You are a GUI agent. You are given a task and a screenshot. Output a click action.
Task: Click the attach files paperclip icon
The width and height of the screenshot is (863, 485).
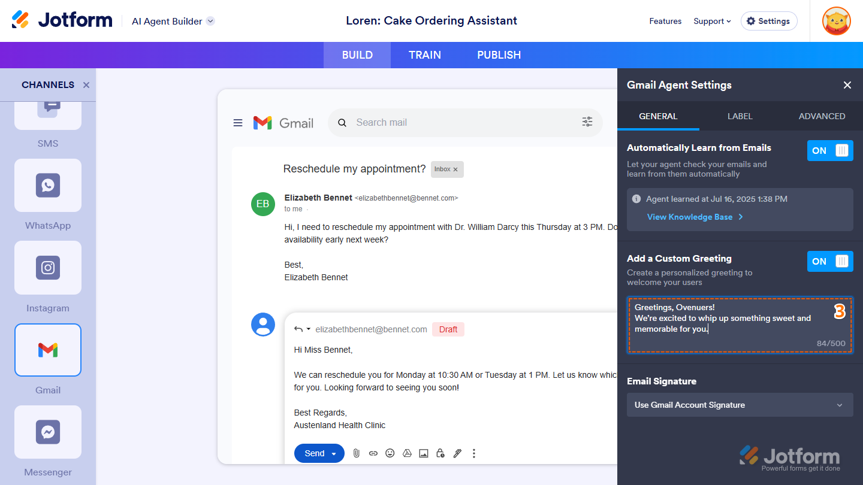pyautogui.click(x=356, y=453)
